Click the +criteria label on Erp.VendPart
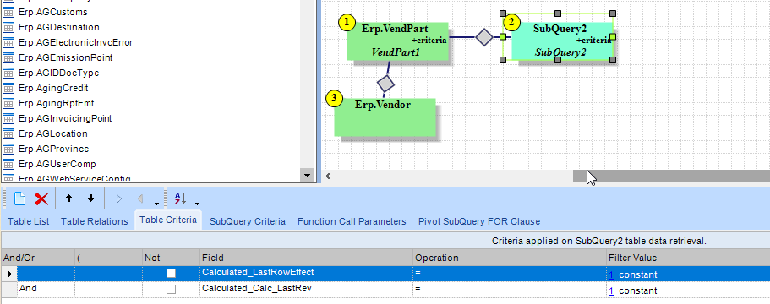The width and height of the screenshot is (770, 304). click(429, 41)
